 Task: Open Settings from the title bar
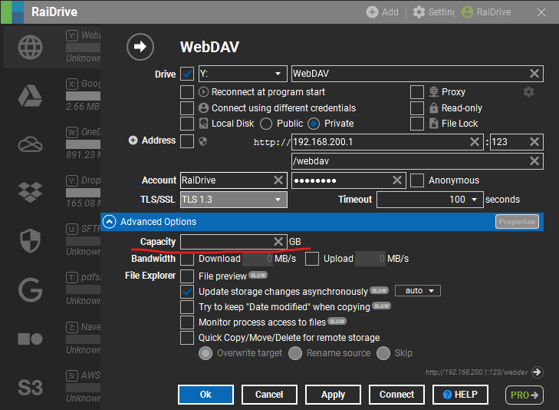(433, 12)
